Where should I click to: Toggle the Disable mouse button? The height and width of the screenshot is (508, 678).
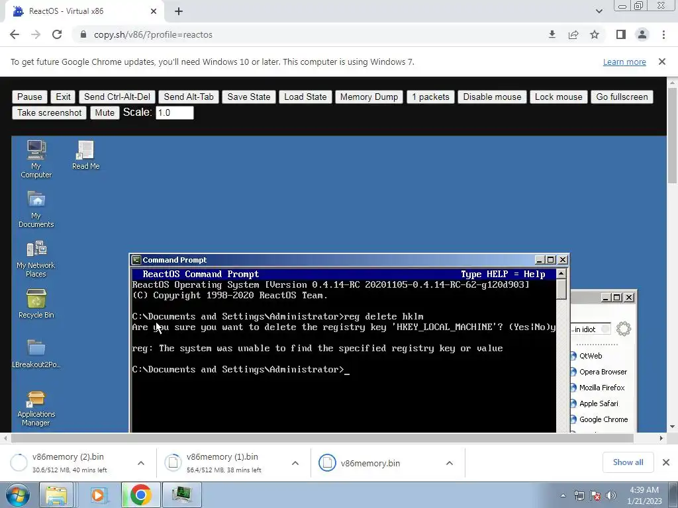point(492,97)
